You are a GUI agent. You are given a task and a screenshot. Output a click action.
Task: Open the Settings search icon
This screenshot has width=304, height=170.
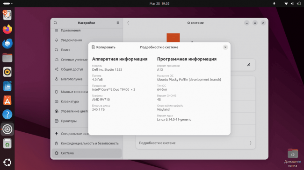point(56,23)
